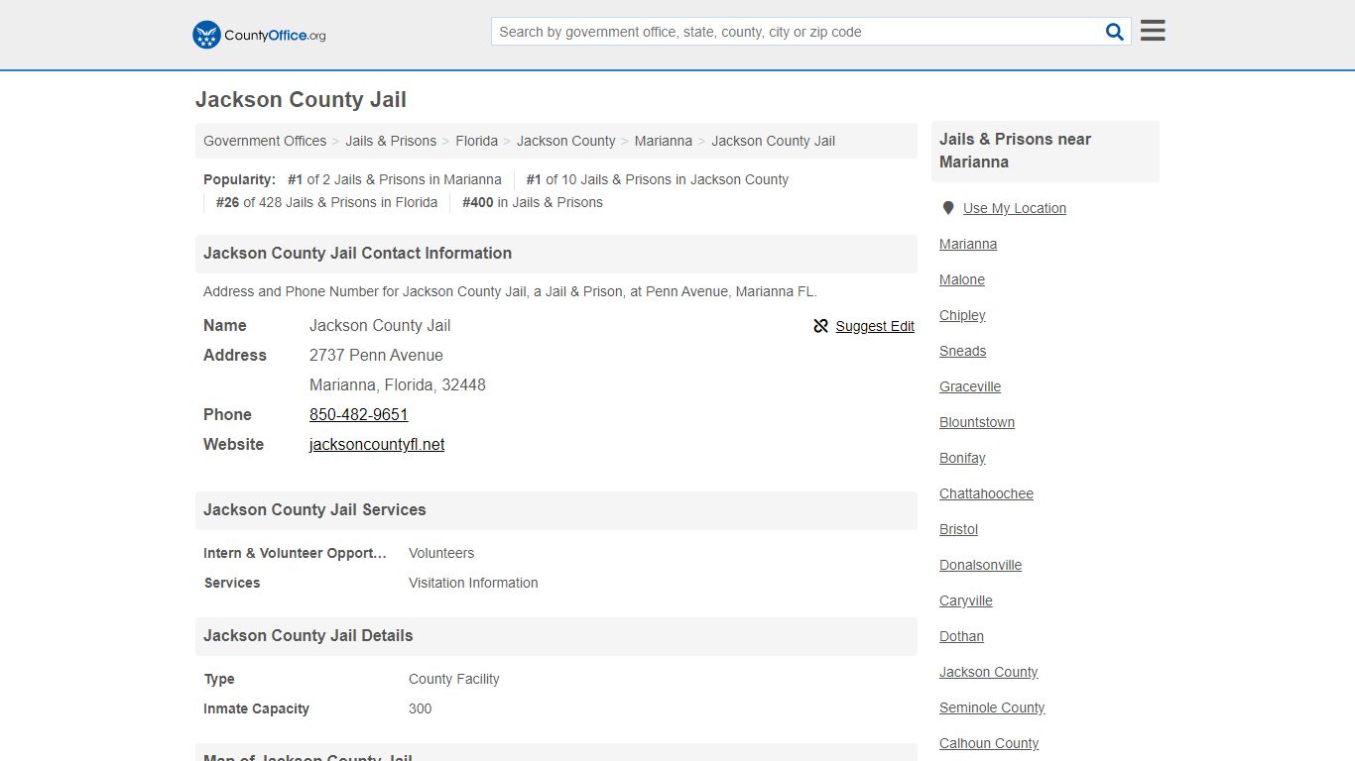1355x761 pixels.
Task: Click Jackson County Jail breadcrumb
Action: (x=773, y=141)
